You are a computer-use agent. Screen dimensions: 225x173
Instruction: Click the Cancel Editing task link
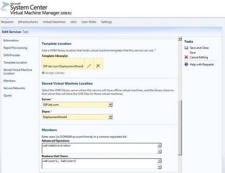pos(199,57)
